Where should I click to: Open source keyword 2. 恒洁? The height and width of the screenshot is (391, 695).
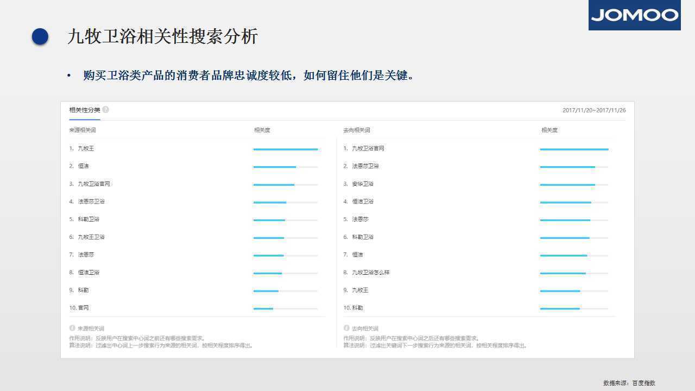[79, 166]
